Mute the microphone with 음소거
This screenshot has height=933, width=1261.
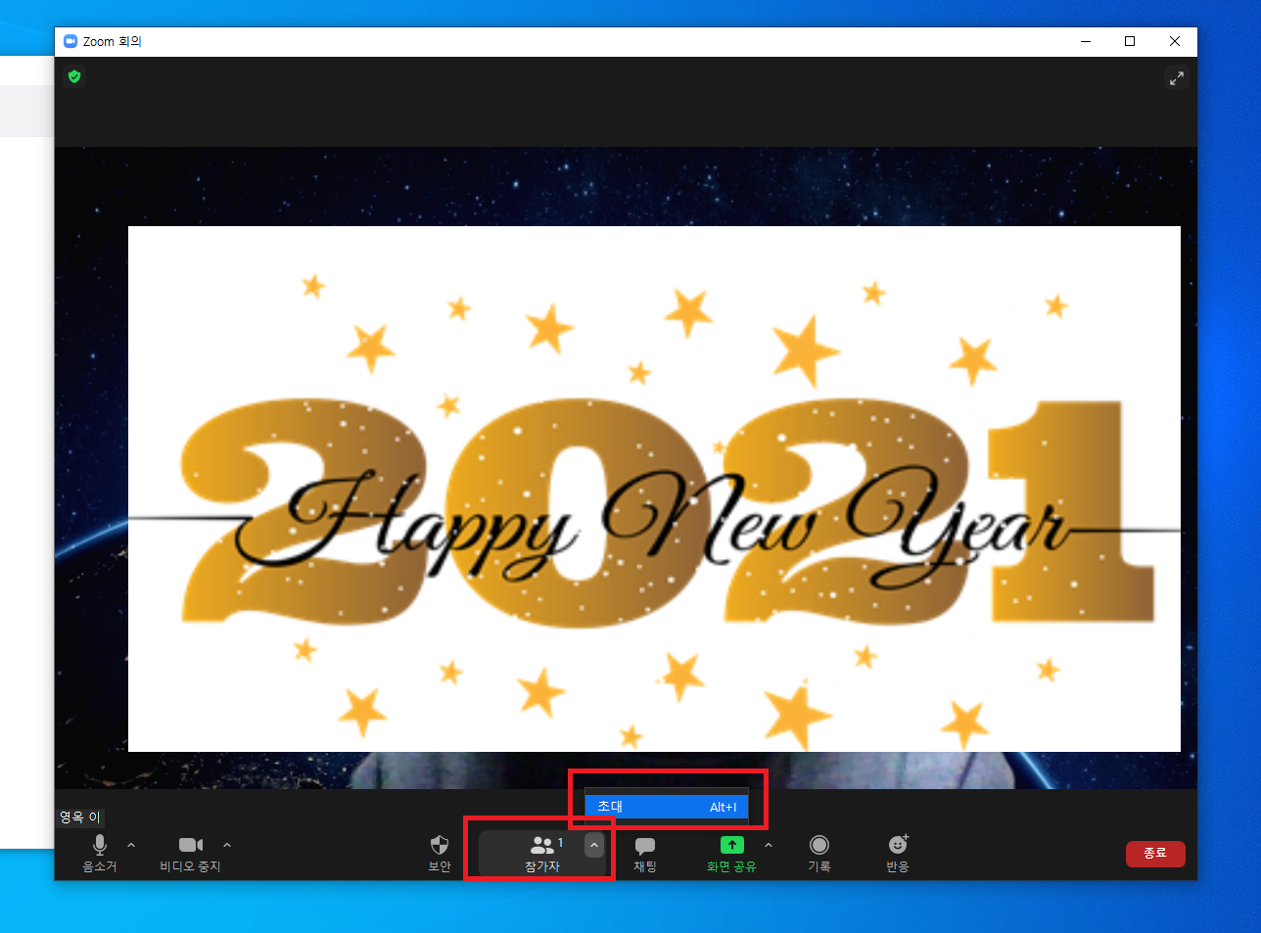[x=100, y=853]
